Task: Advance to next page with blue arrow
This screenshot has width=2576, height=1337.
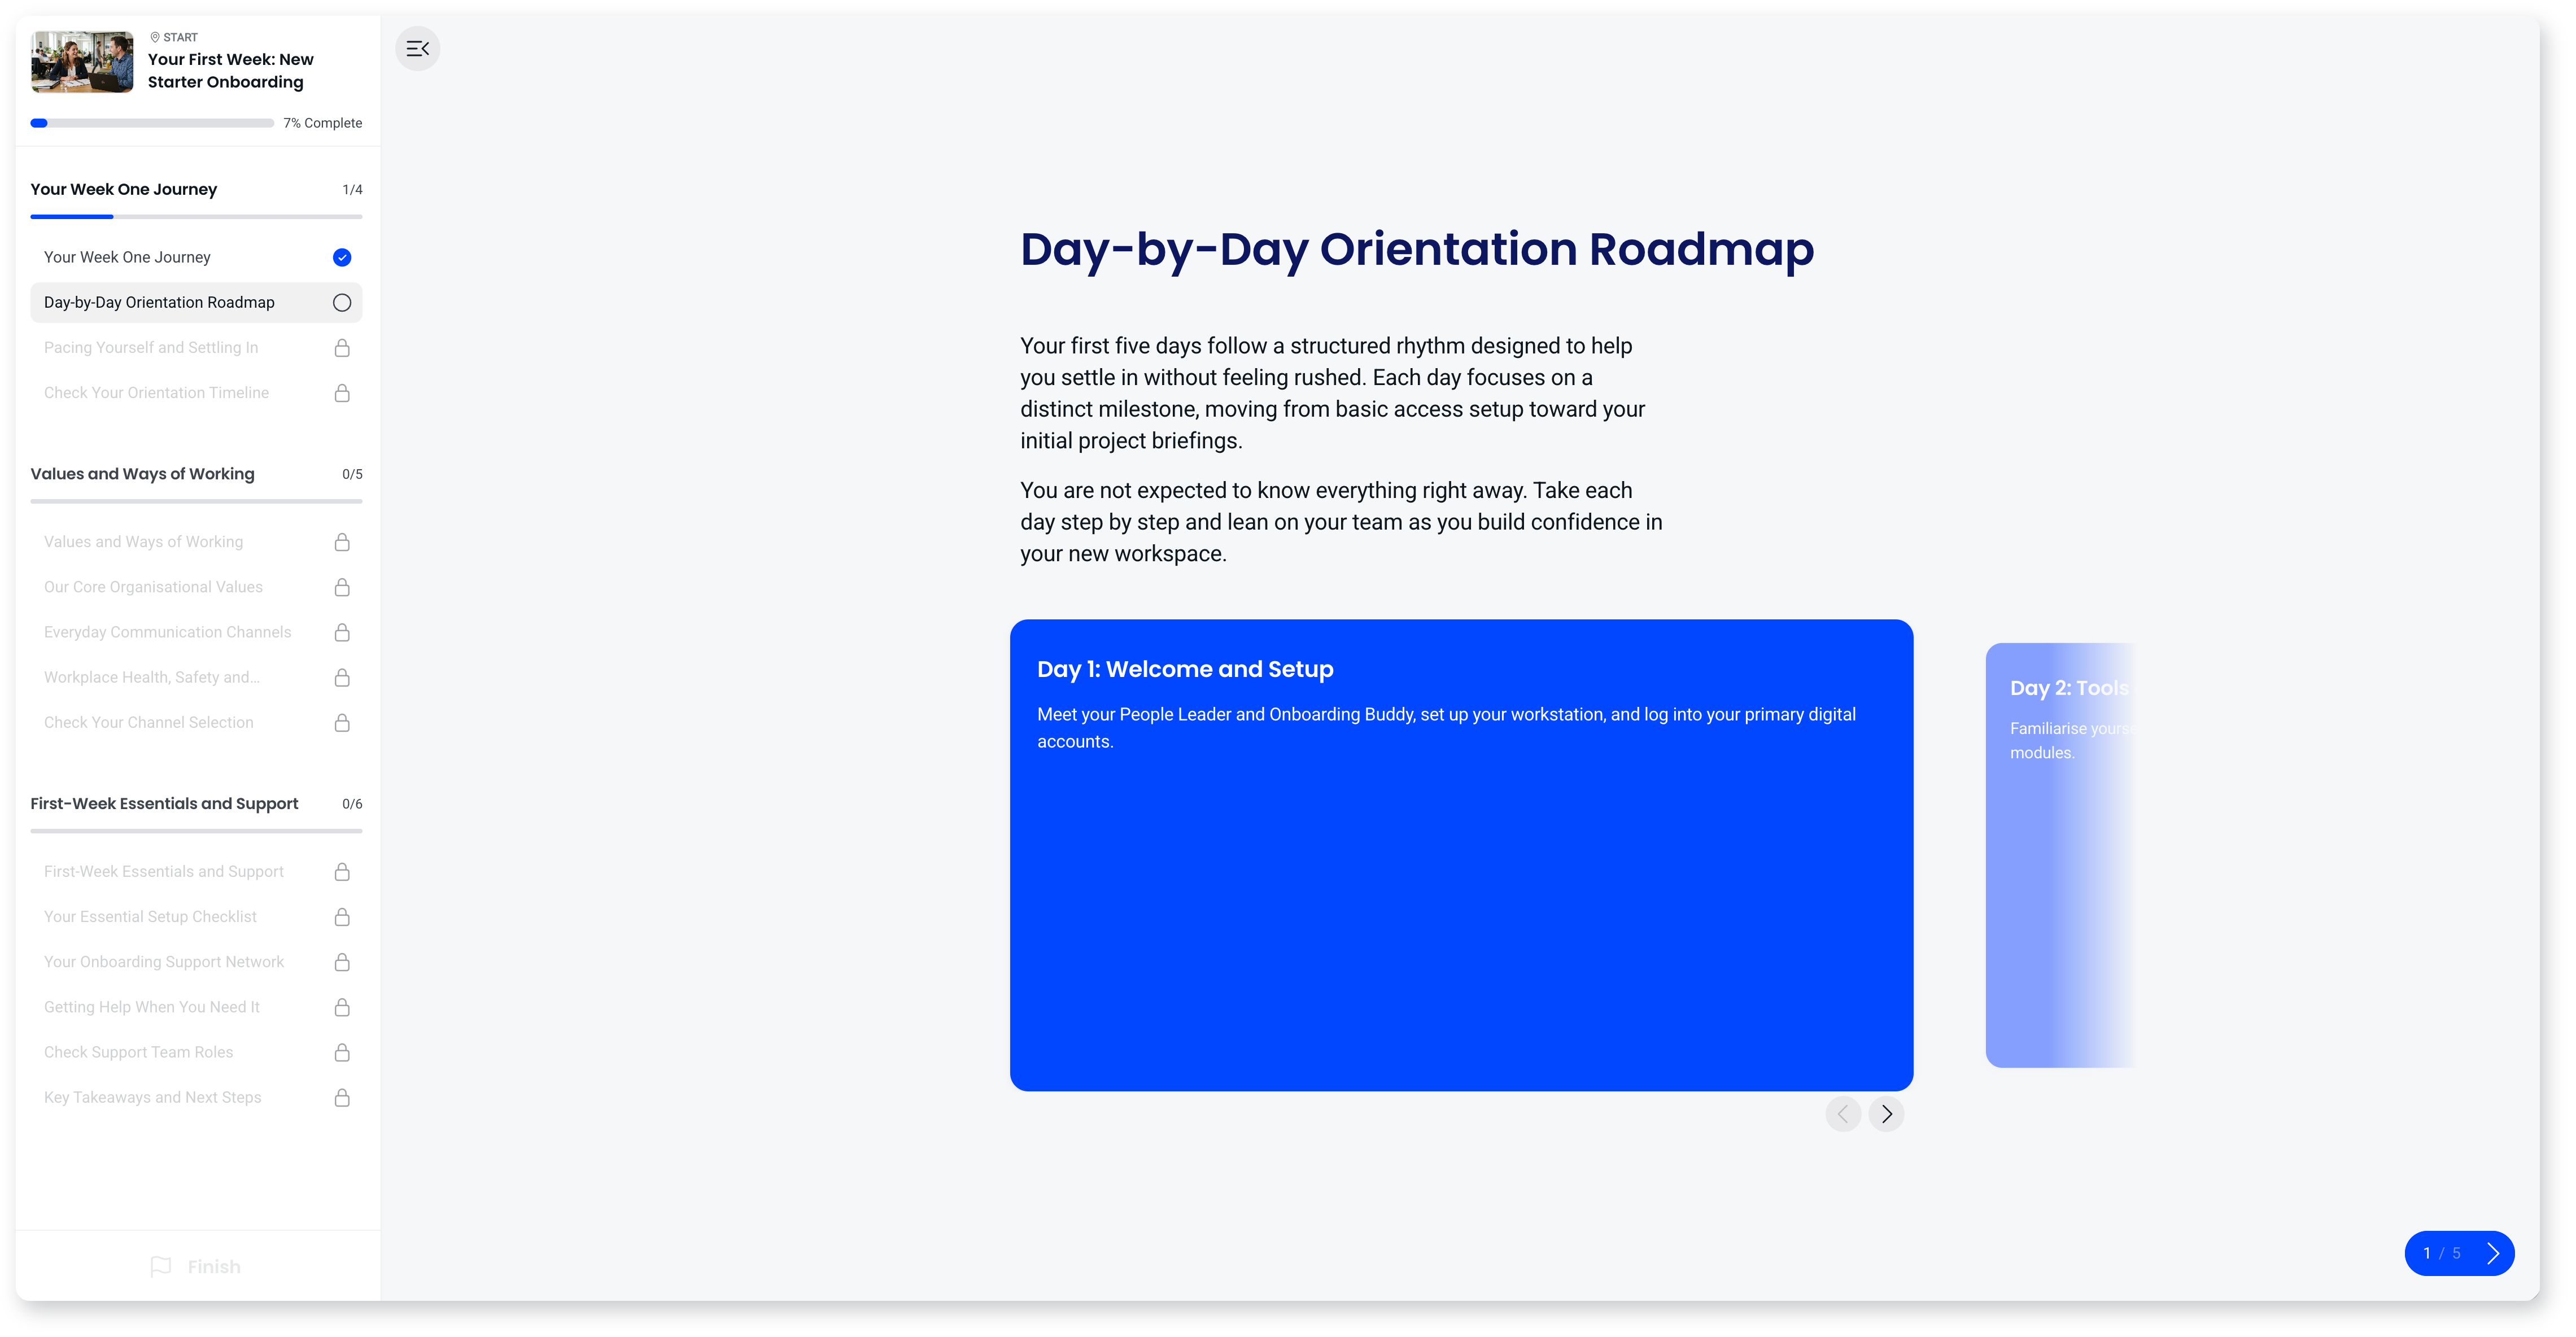Action: 2492,1253
